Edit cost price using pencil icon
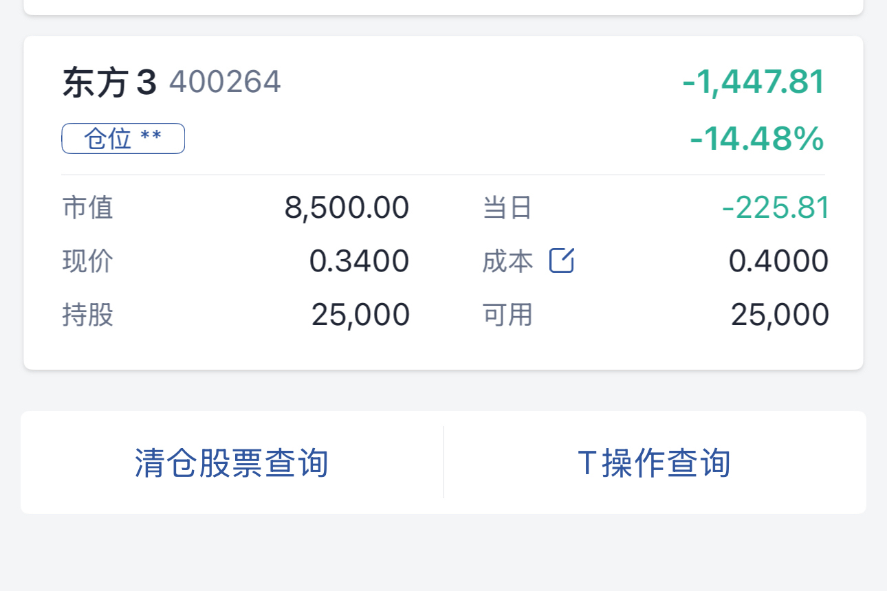Viewport: 887px width, 591px height. tap(562, 261)
